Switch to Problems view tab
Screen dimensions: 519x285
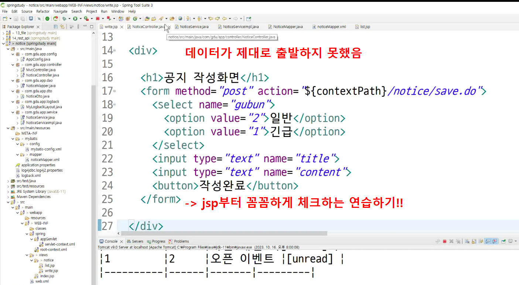178,241
